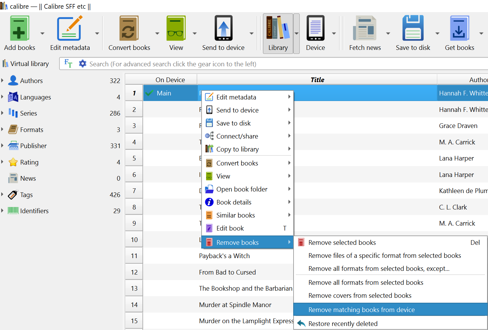
Task: Open the Add books dropdown arrow
Action: (42, 33)
